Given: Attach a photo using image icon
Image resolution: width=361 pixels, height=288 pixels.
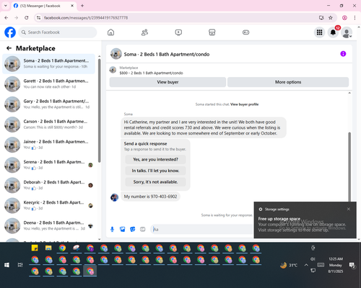Looking at the screenshot, I should (x=123, y=229).
